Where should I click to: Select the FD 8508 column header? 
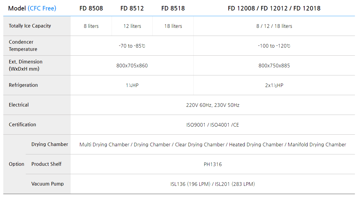pos(91,8)
